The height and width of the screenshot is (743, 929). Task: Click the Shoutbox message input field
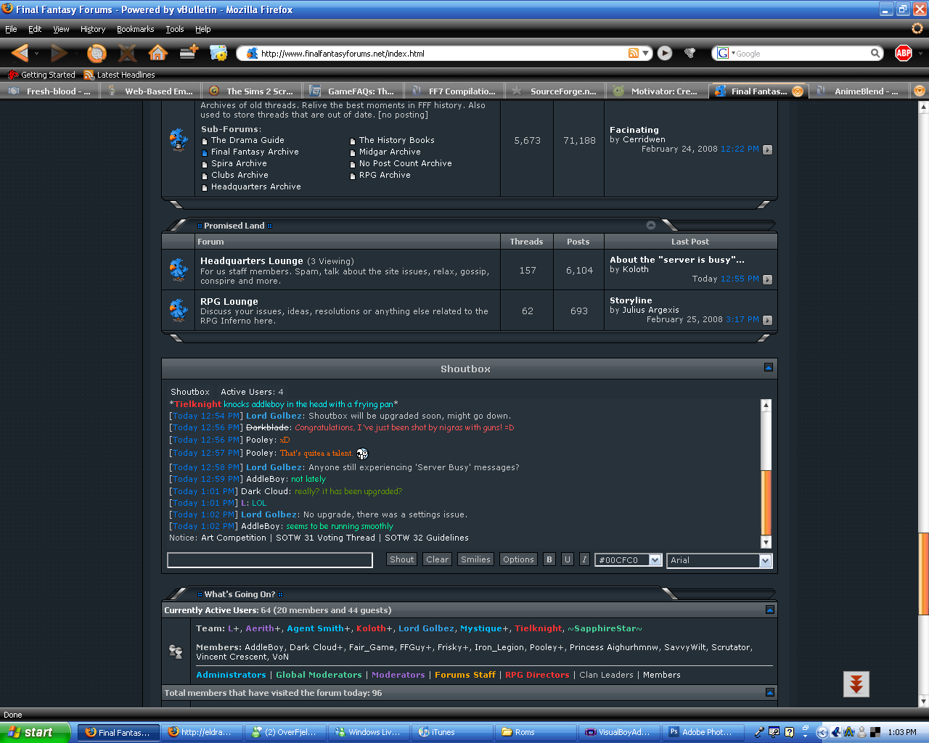pyautogui.click(x=269, y=559)
